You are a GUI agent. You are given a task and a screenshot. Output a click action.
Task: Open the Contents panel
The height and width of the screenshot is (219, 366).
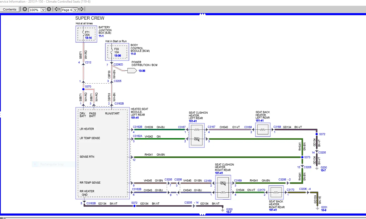[x=10, y=9]
